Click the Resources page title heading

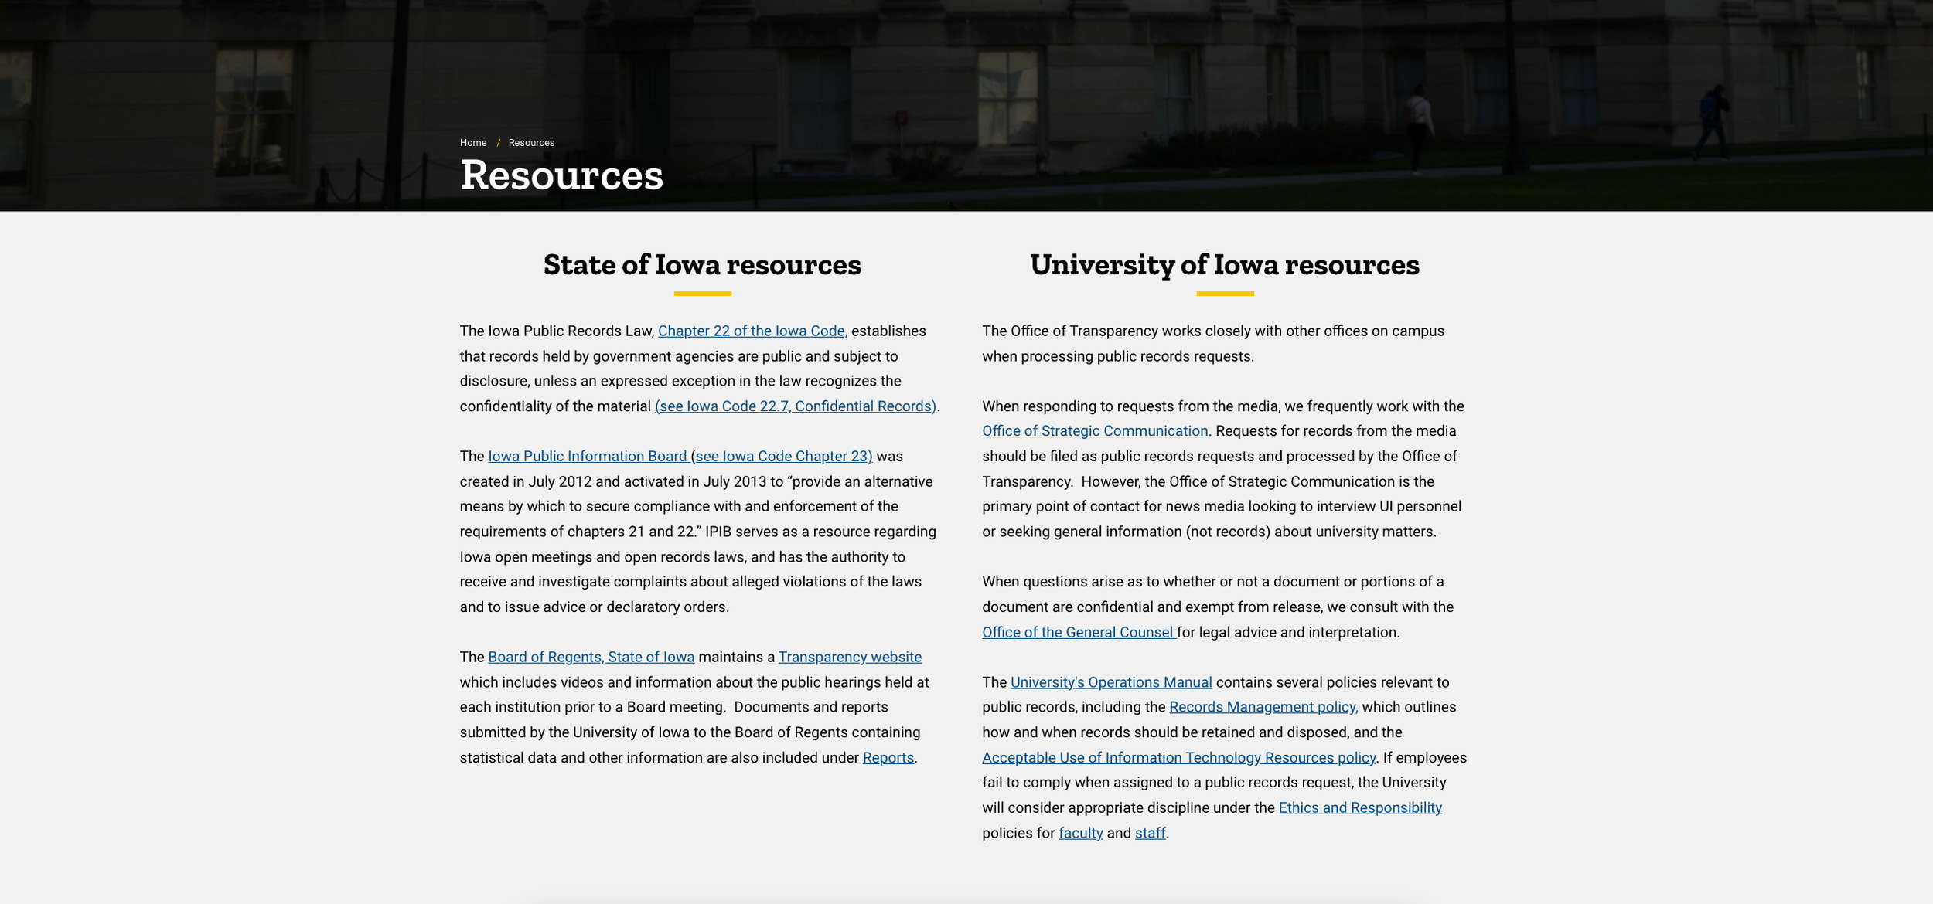coord(561,175)
